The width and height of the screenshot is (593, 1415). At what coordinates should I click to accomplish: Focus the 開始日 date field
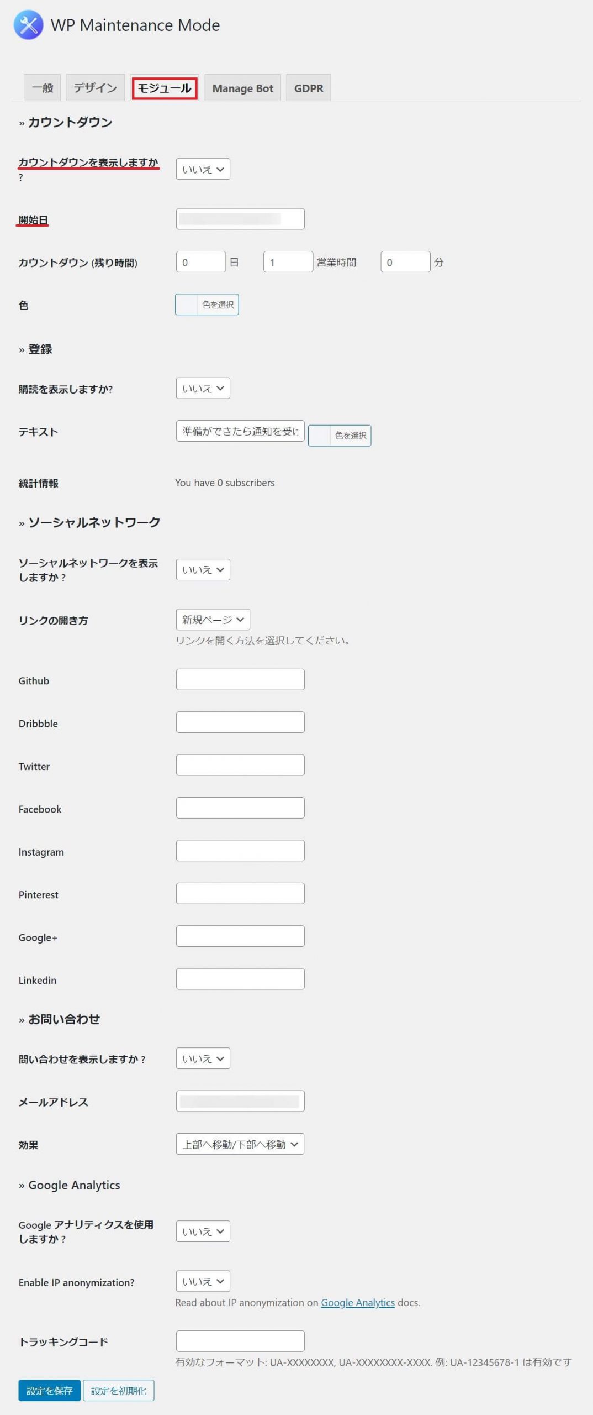(240, 219)
